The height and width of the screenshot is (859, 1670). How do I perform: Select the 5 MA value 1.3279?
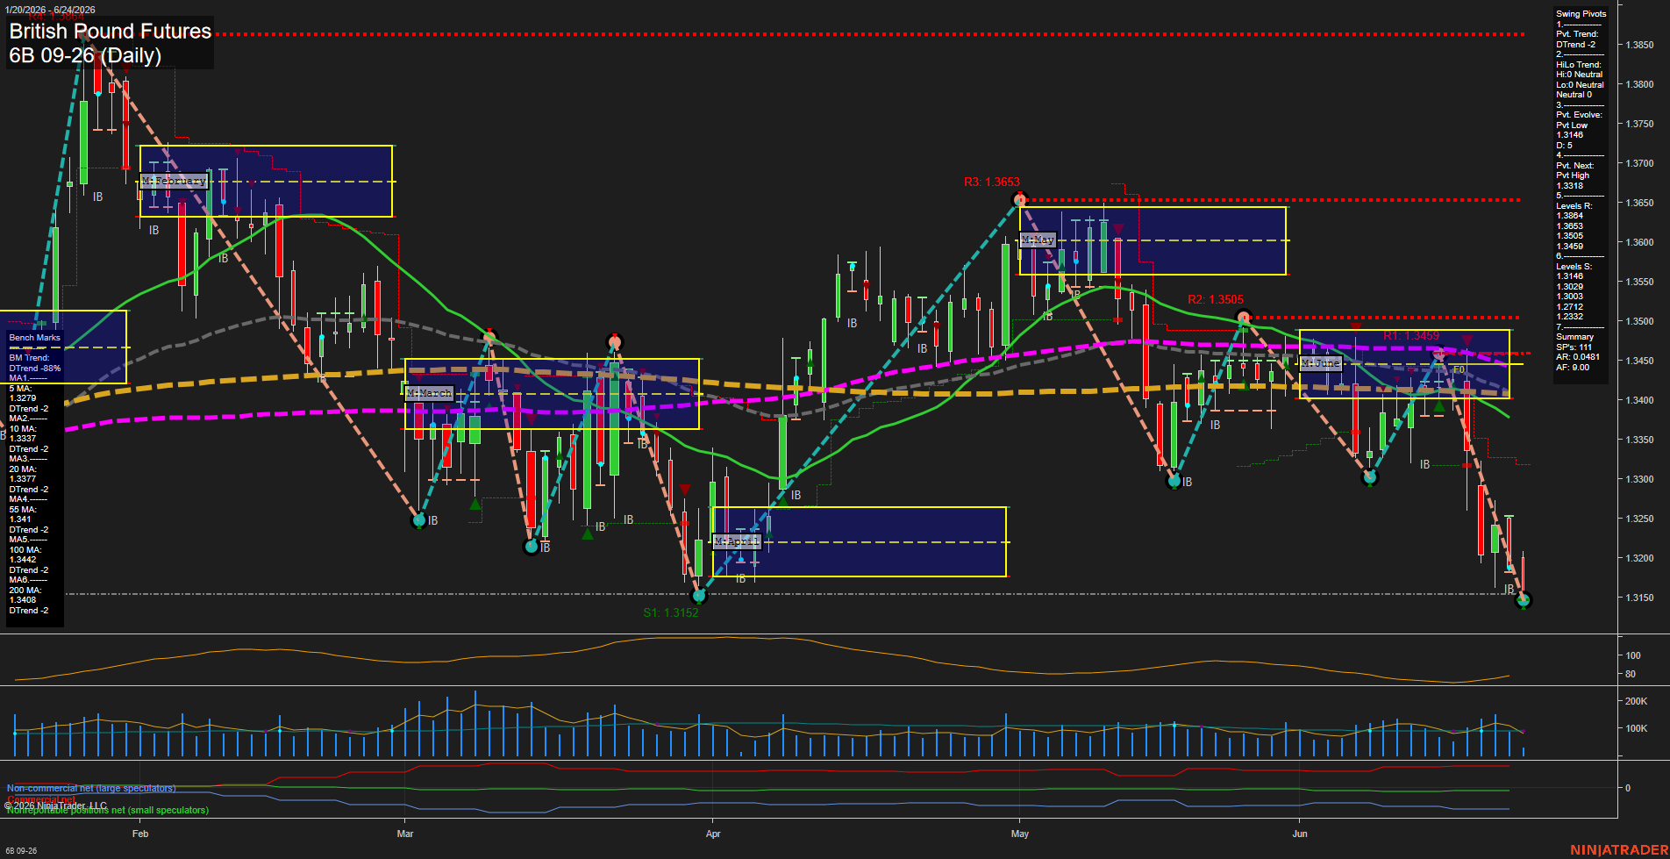click(x=23, y=398)
